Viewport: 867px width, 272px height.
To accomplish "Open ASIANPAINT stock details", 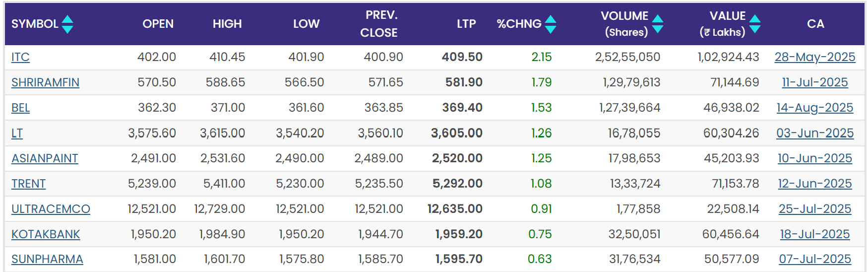I will (45, 158).
